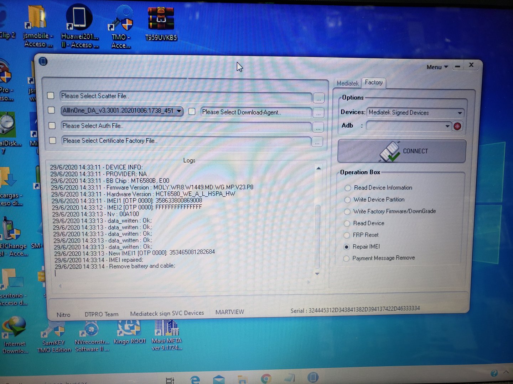Click the 'IMEI repaired;' log line
This screenshot has width=513, height=384.
(x=99, y=260)
